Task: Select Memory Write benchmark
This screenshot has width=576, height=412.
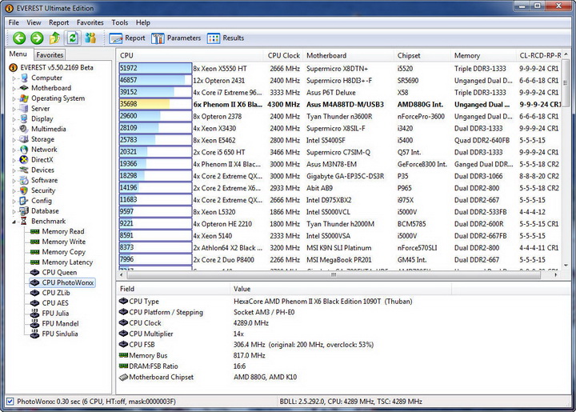Action: point(63,242)
